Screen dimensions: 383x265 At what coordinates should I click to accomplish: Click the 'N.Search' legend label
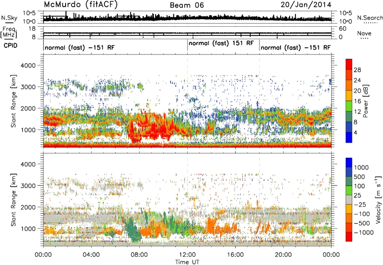(370, 18)
